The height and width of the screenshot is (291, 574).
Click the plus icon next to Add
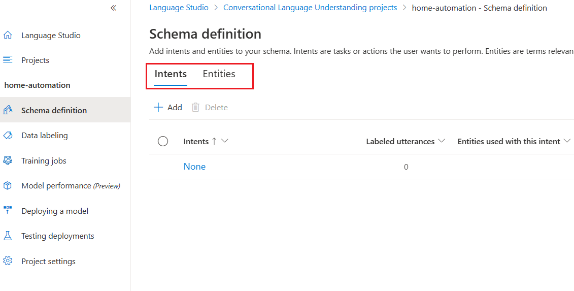158,107
